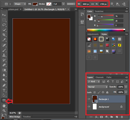The width and height of the screenshot is (130, 120).
Task: Select the Gradient tool
Action: point(4,70)
